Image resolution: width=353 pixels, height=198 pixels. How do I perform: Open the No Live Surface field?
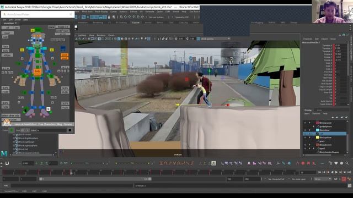pyautogui.click(x=157, y=17)
